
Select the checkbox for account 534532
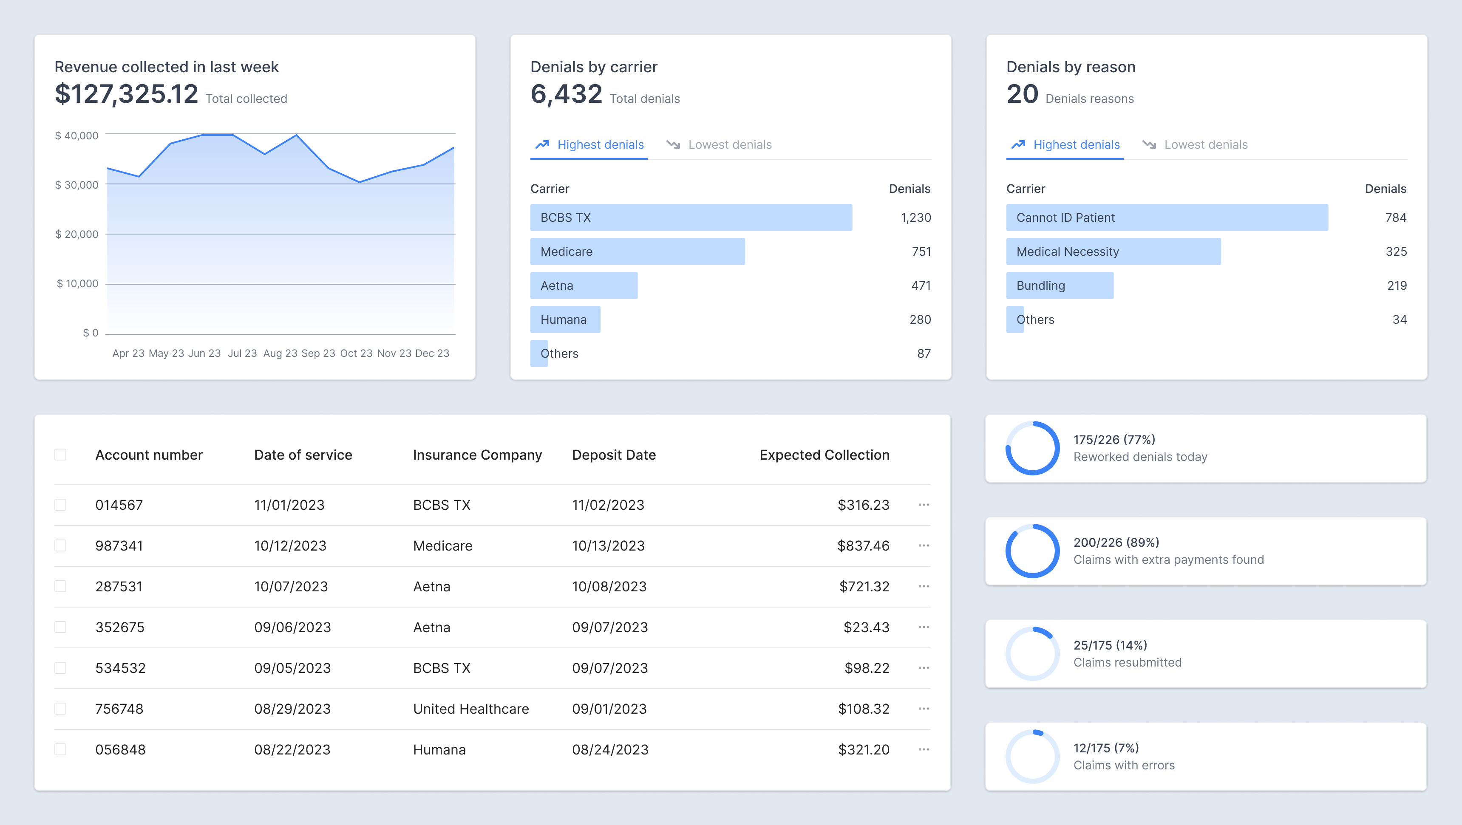click(x=60, y=668)
